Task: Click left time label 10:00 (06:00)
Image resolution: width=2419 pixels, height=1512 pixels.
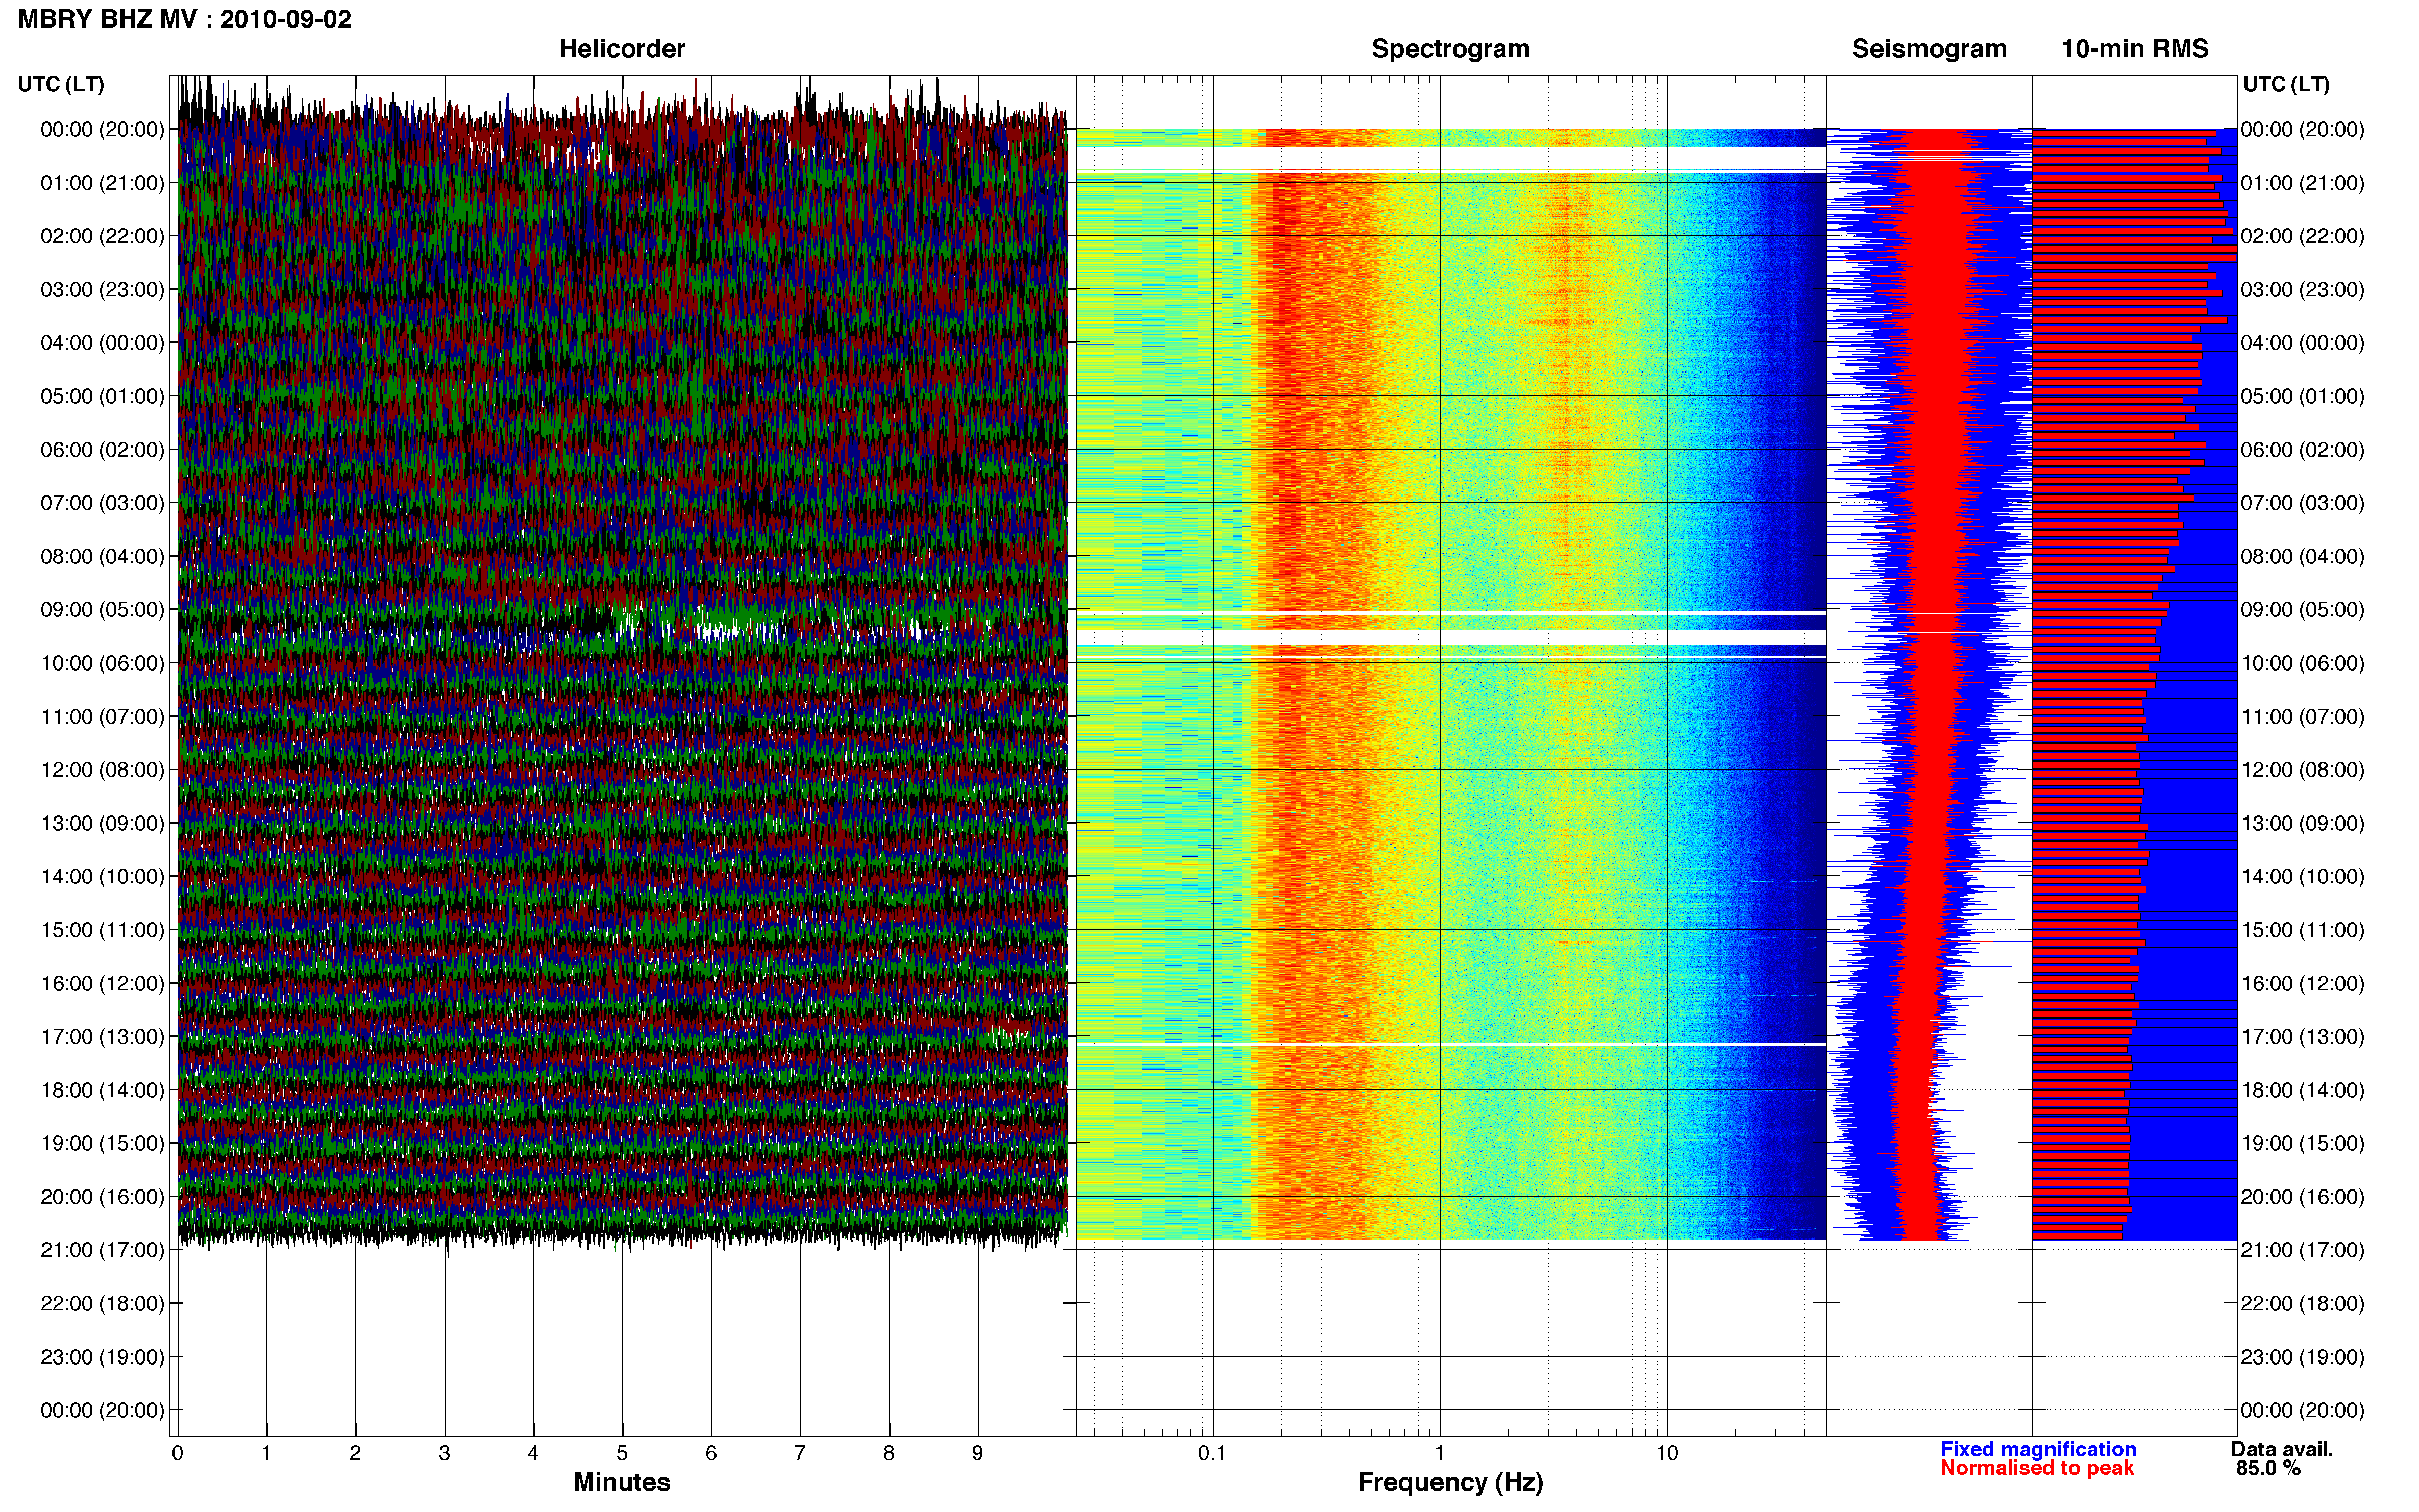Action: coord(102,663)
